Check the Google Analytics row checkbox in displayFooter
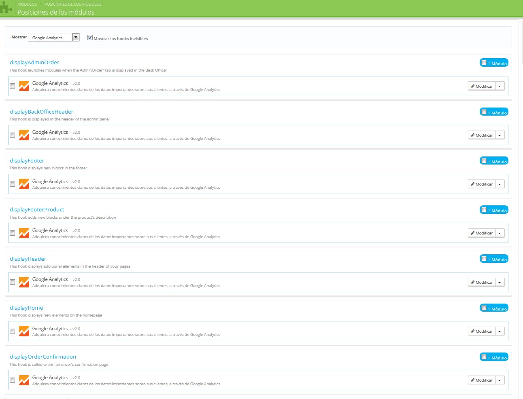This screenshot has height=399, width=523. tap(12, 184)
